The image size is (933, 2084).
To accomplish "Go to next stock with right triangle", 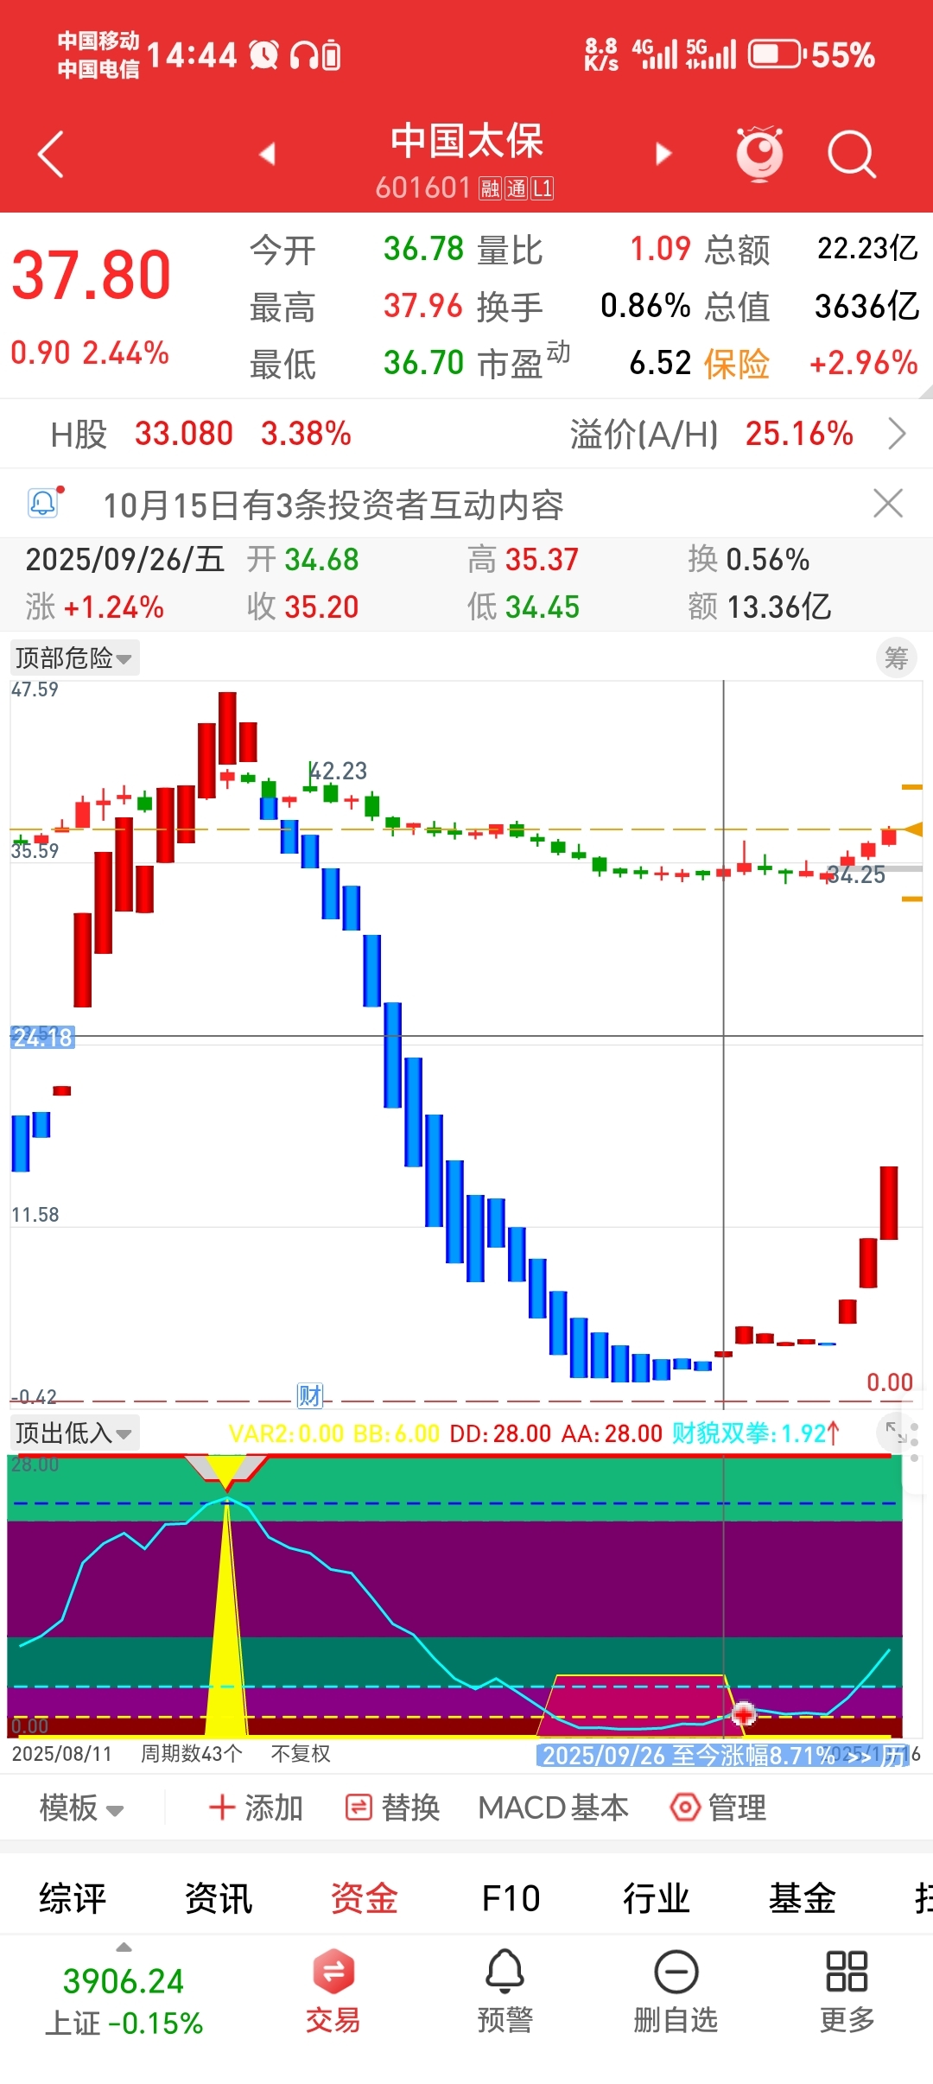I will pos(663,154).
